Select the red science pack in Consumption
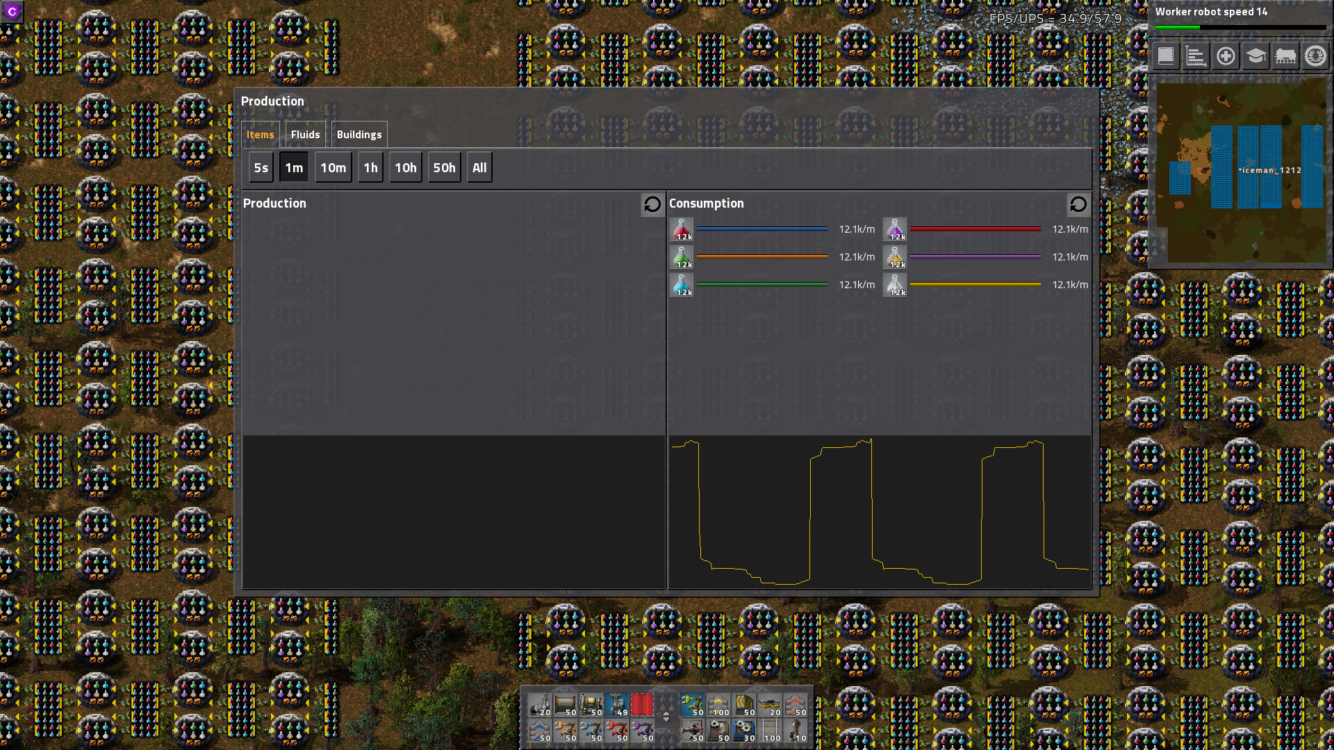The height and width of the screenshot is (750, 1334). pyautogui.click(x=682, y=229)
